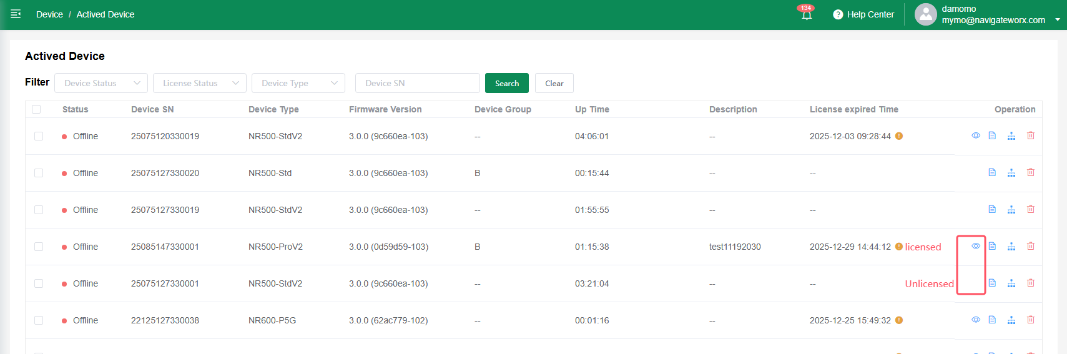Collapse the sidebar menu hamburger icon

(x=16, y=14)
